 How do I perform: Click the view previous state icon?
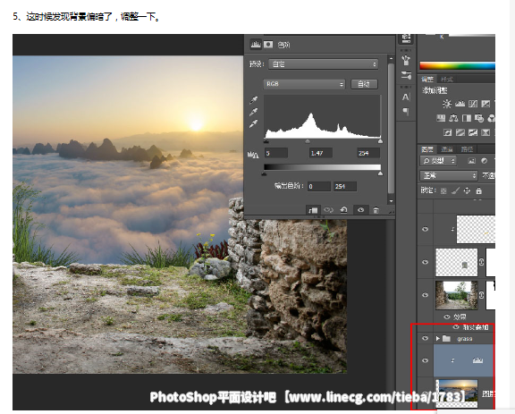point(329,209)
